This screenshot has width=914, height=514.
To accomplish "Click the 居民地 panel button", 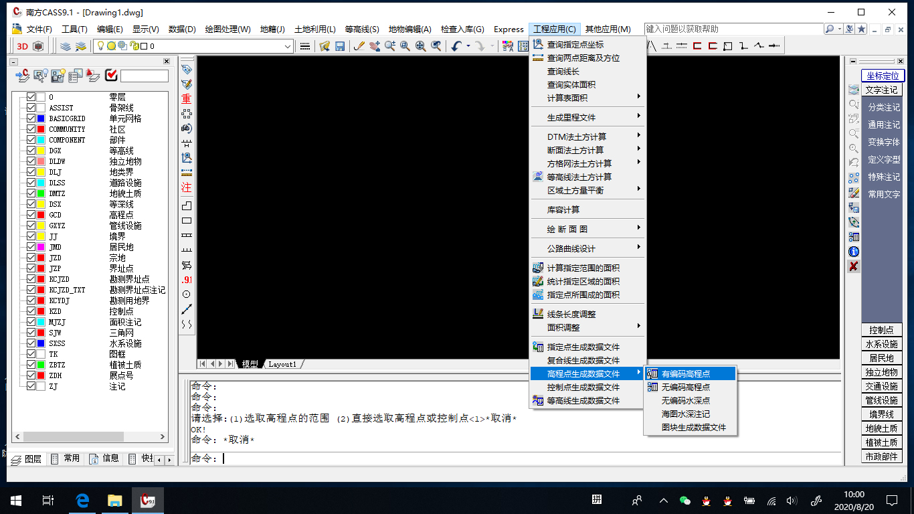I will (881, 358).
